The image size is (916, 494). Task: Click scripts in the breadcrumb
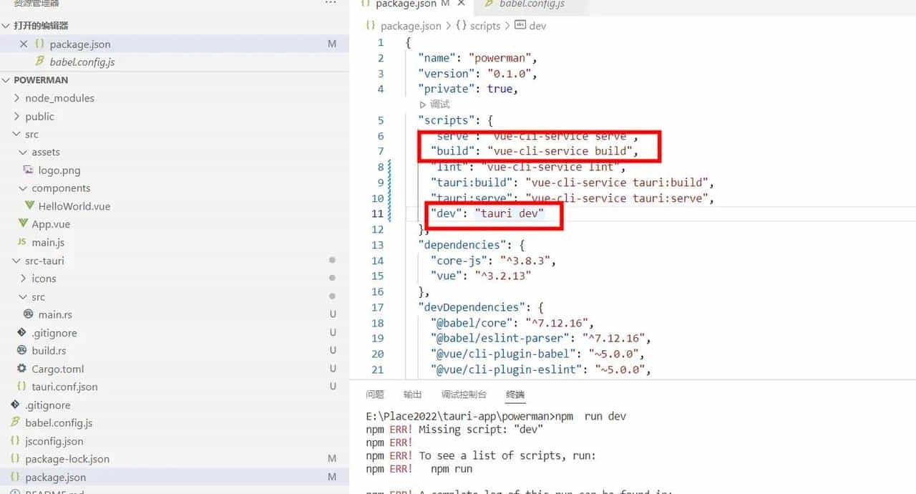tap(485, 26)
